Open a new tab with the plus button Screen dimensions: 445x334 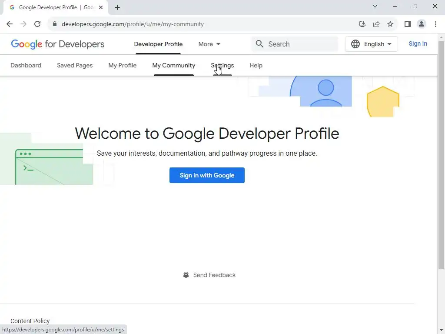coord(117,8)
